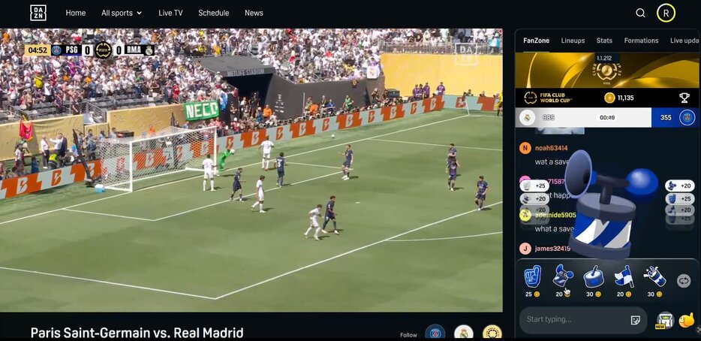The height and width of the screenshot is (341, 701).
Task: Click the PSG label in video scoreboard
Action: [71, 50]
